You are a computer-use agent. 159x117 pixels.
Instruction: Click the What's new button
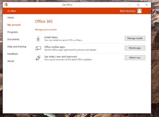pos(135,58)
